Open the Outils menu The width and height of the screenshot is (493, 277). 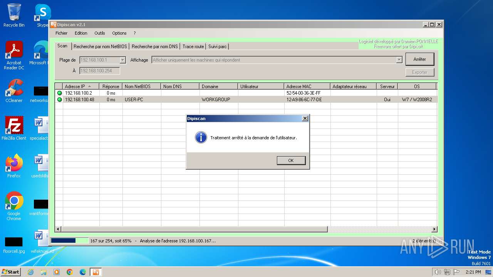(100, 33)
